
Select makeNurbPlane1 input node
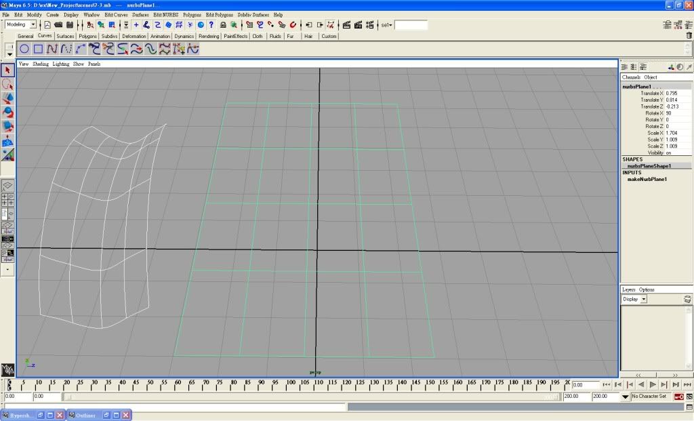[x=647, y=179]
